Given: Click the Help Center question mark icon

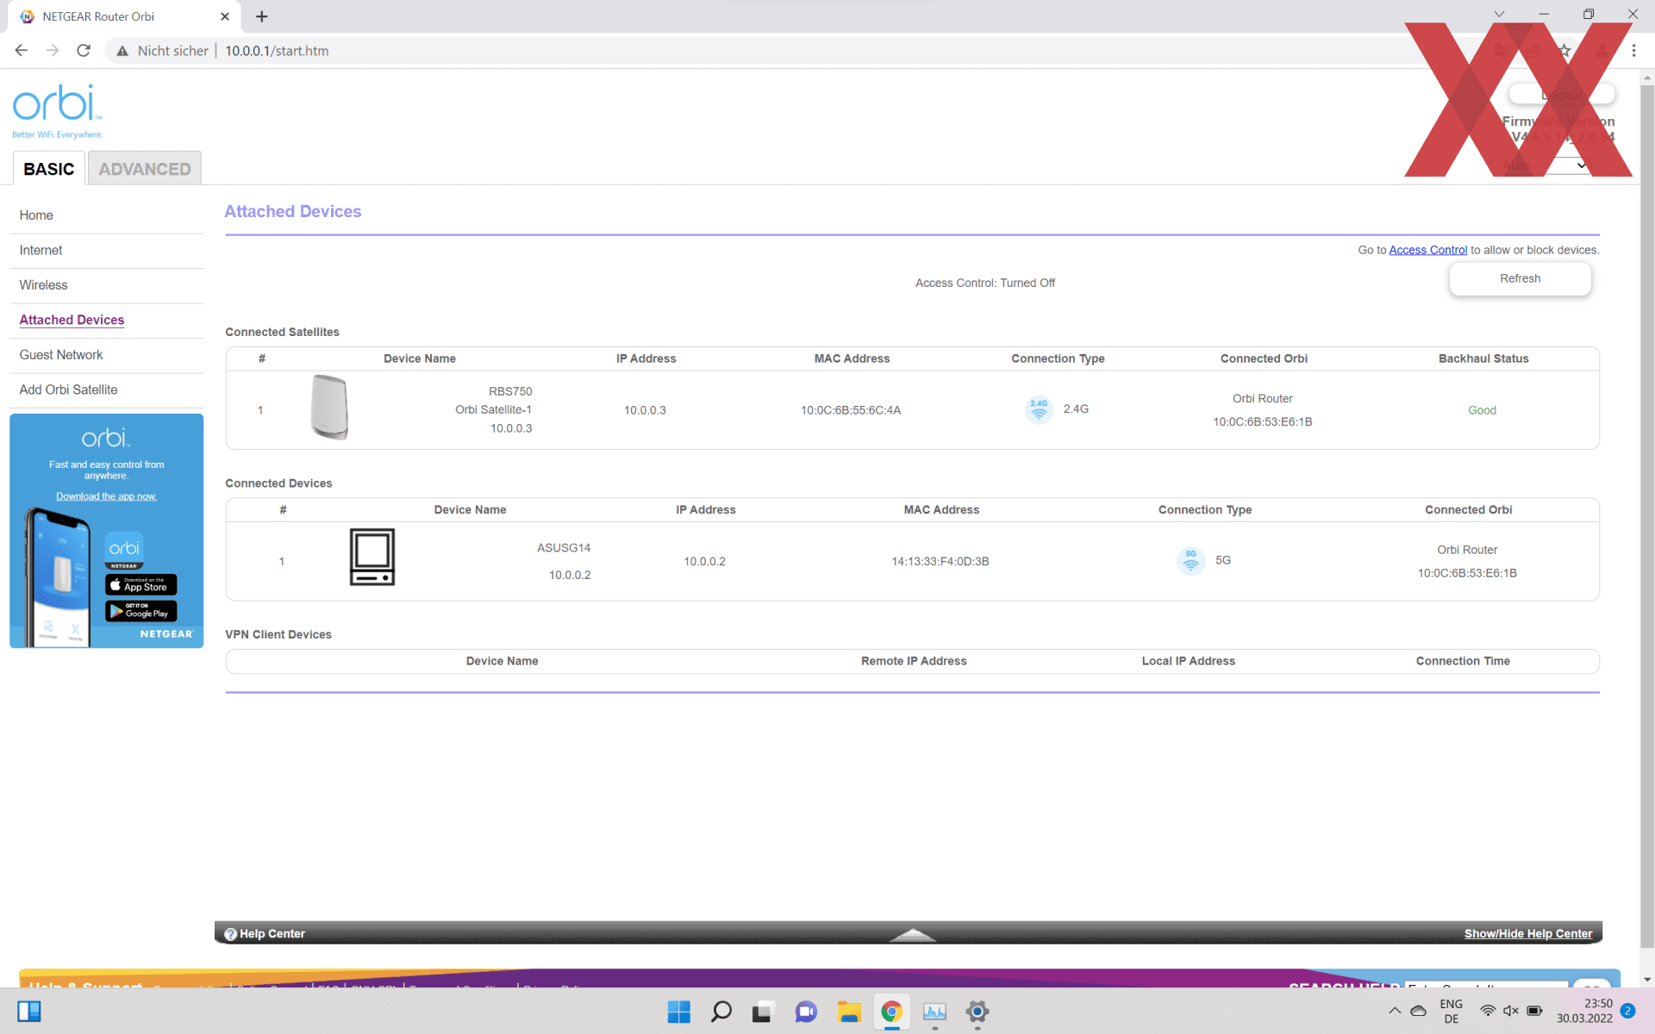Looking at the screenshot, I should coord(230,934).
